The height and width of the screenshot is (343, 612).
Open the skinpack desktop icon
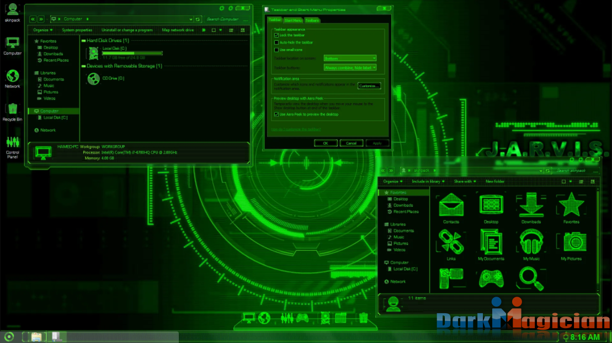click(13, 12)
